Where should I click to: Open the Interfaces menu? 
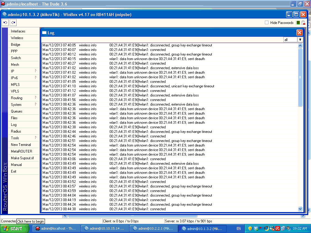[24, 31]
